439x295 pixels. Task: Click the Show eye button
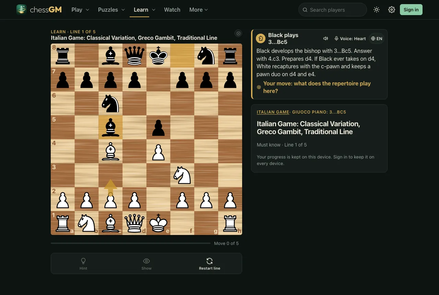pos(146,263)
